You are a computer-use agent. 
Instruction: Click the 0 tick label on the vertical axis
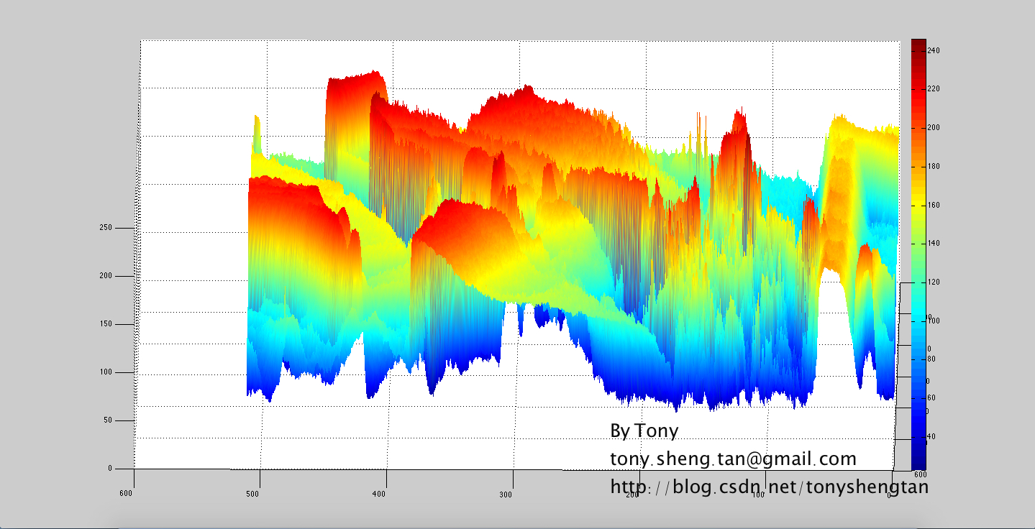[110, 469]
